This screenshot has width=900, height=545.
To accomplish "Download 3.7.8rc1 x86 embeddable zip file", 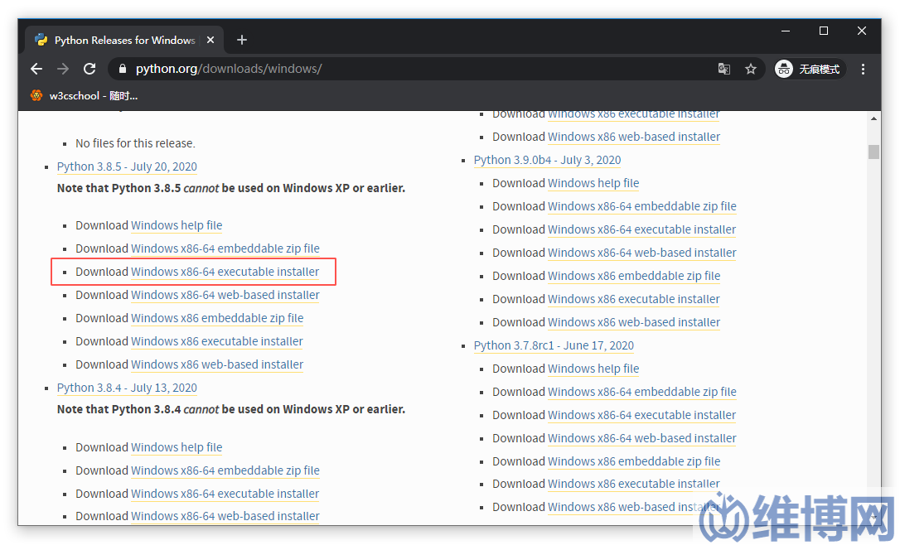I will (x=634, y=462).
